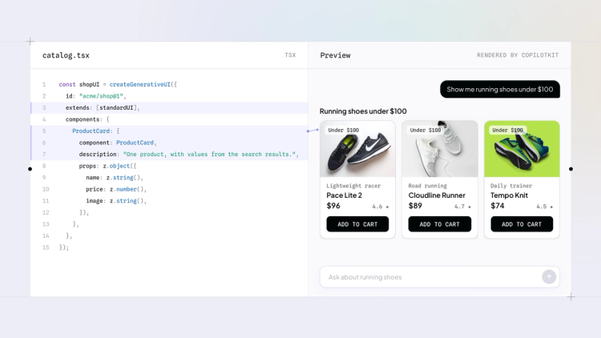Click the 'Running shoes under $100' heading
The image size is (601, 338).
[363, 111]
